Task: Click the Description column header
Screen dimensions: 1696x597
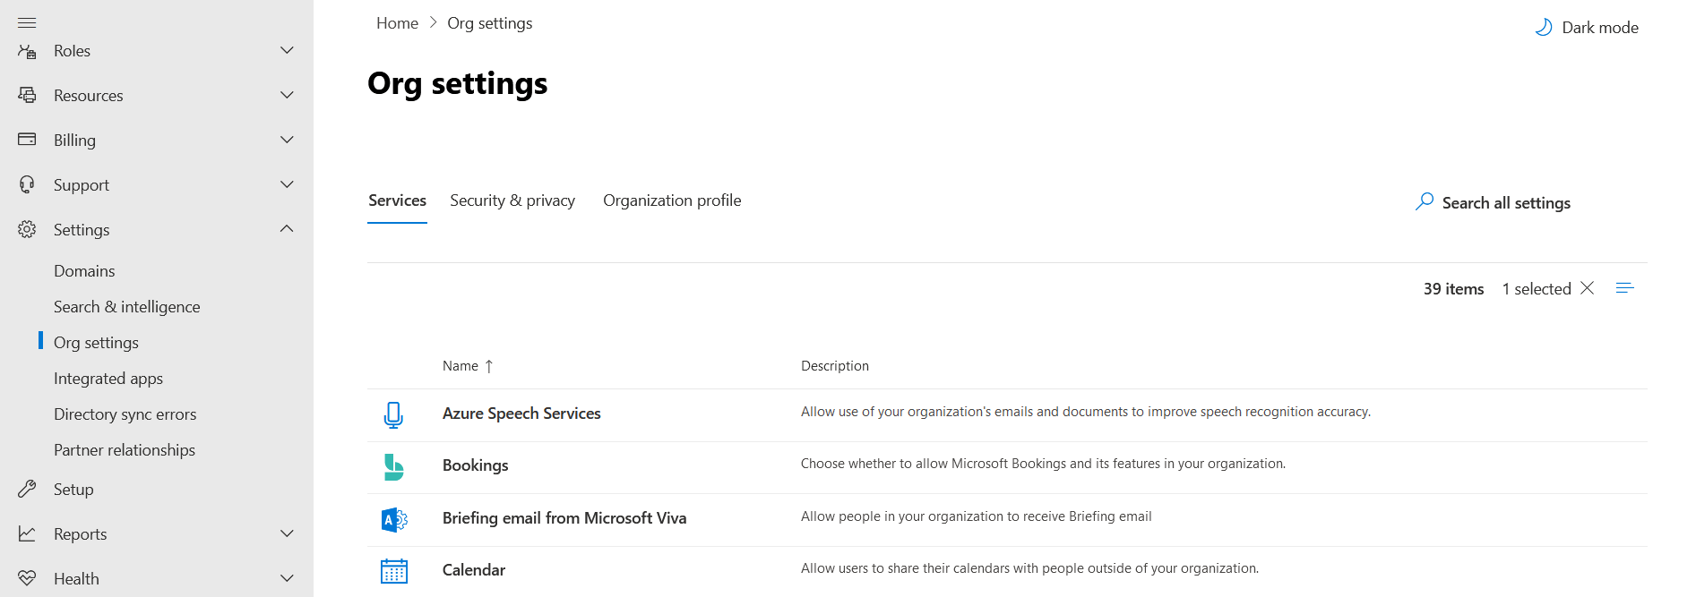Action: 835,366
